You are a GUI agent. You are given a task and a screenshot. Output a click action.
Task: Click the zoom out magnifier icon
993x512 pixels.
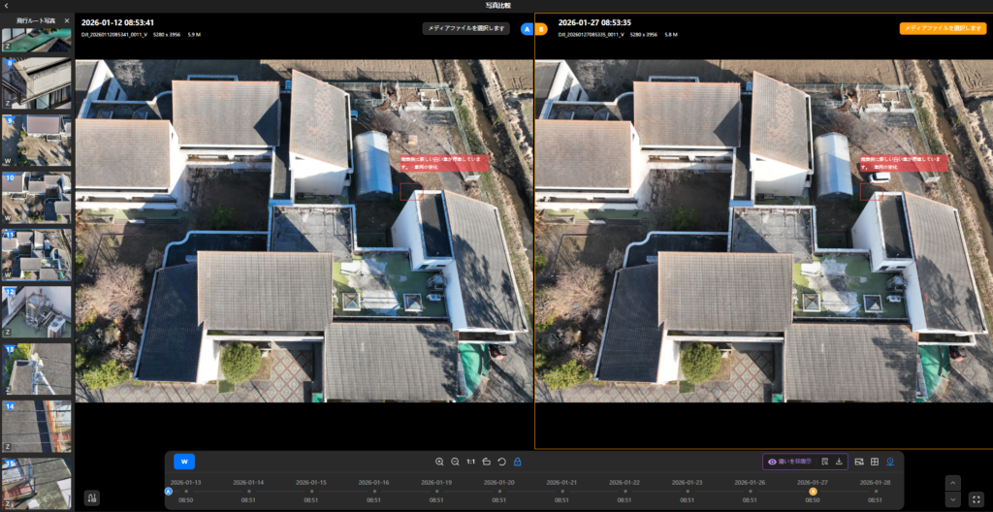coord(455,462)
